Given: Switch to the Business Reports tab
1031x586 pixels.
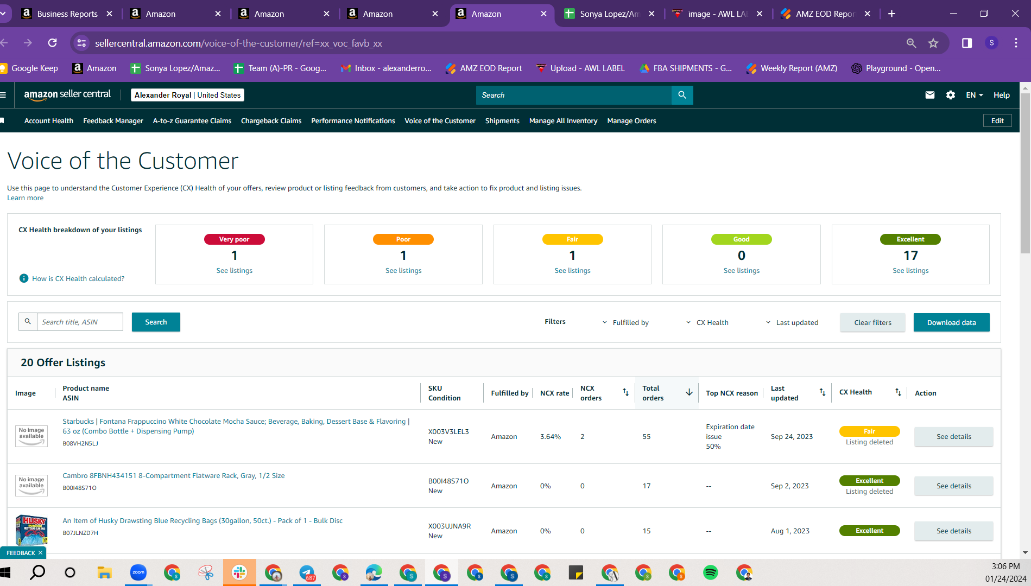Looking at the screenshot, I should point(66,14).
